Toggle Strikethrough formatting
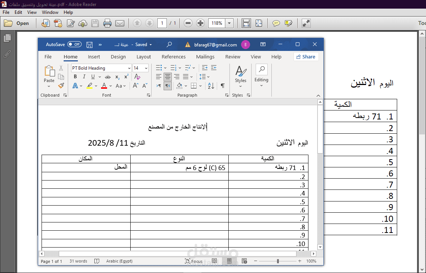 coord(108,77)
